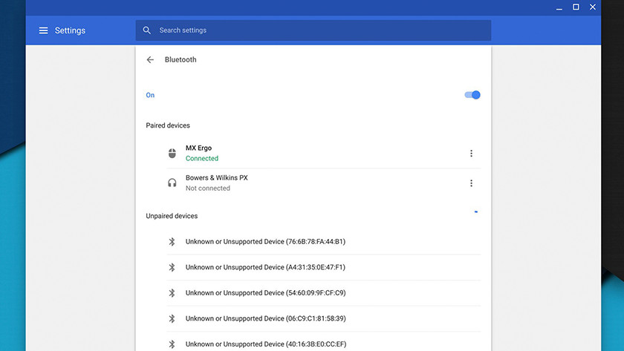Pair with unknown device 40:16:3B:E0:CC:EF
This screenshot has height=351, width=624.
pyautogui.click(x=265, y=344)
